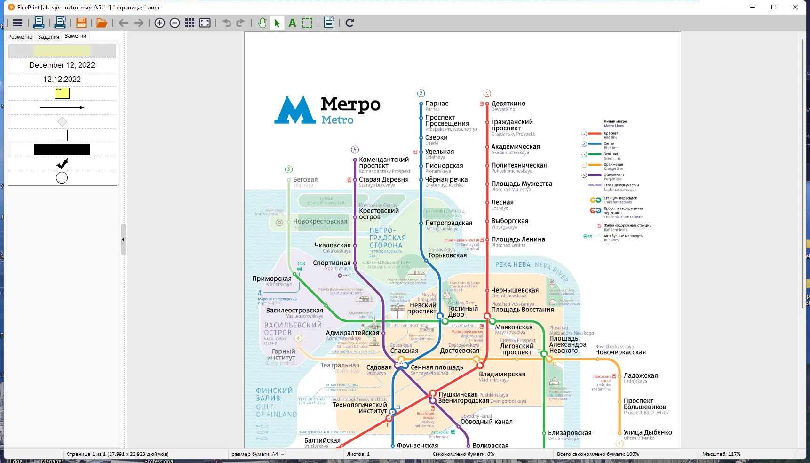The height and width of the screenshot is (463, 810).
Task: Click 'Всего сэкономлено бумаги: 100%' status text
Action: coord(598,454)
